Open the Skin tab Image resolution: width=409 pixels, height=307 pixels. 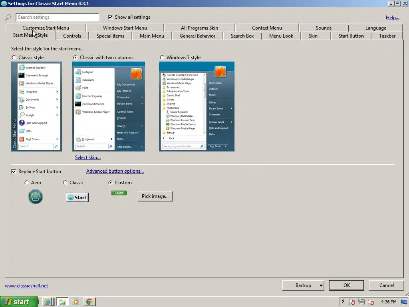click(x=313, y=36)
